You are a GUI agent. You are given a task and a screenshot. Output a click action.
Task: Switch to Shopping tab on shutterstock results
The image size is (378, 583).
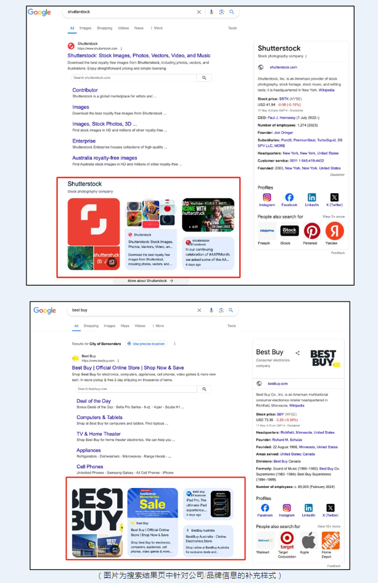pos(104,28)
